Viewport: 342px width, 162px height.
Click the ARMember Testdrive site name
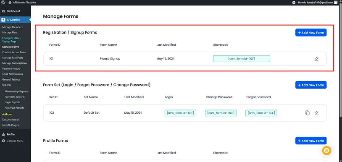click(25, 3)
